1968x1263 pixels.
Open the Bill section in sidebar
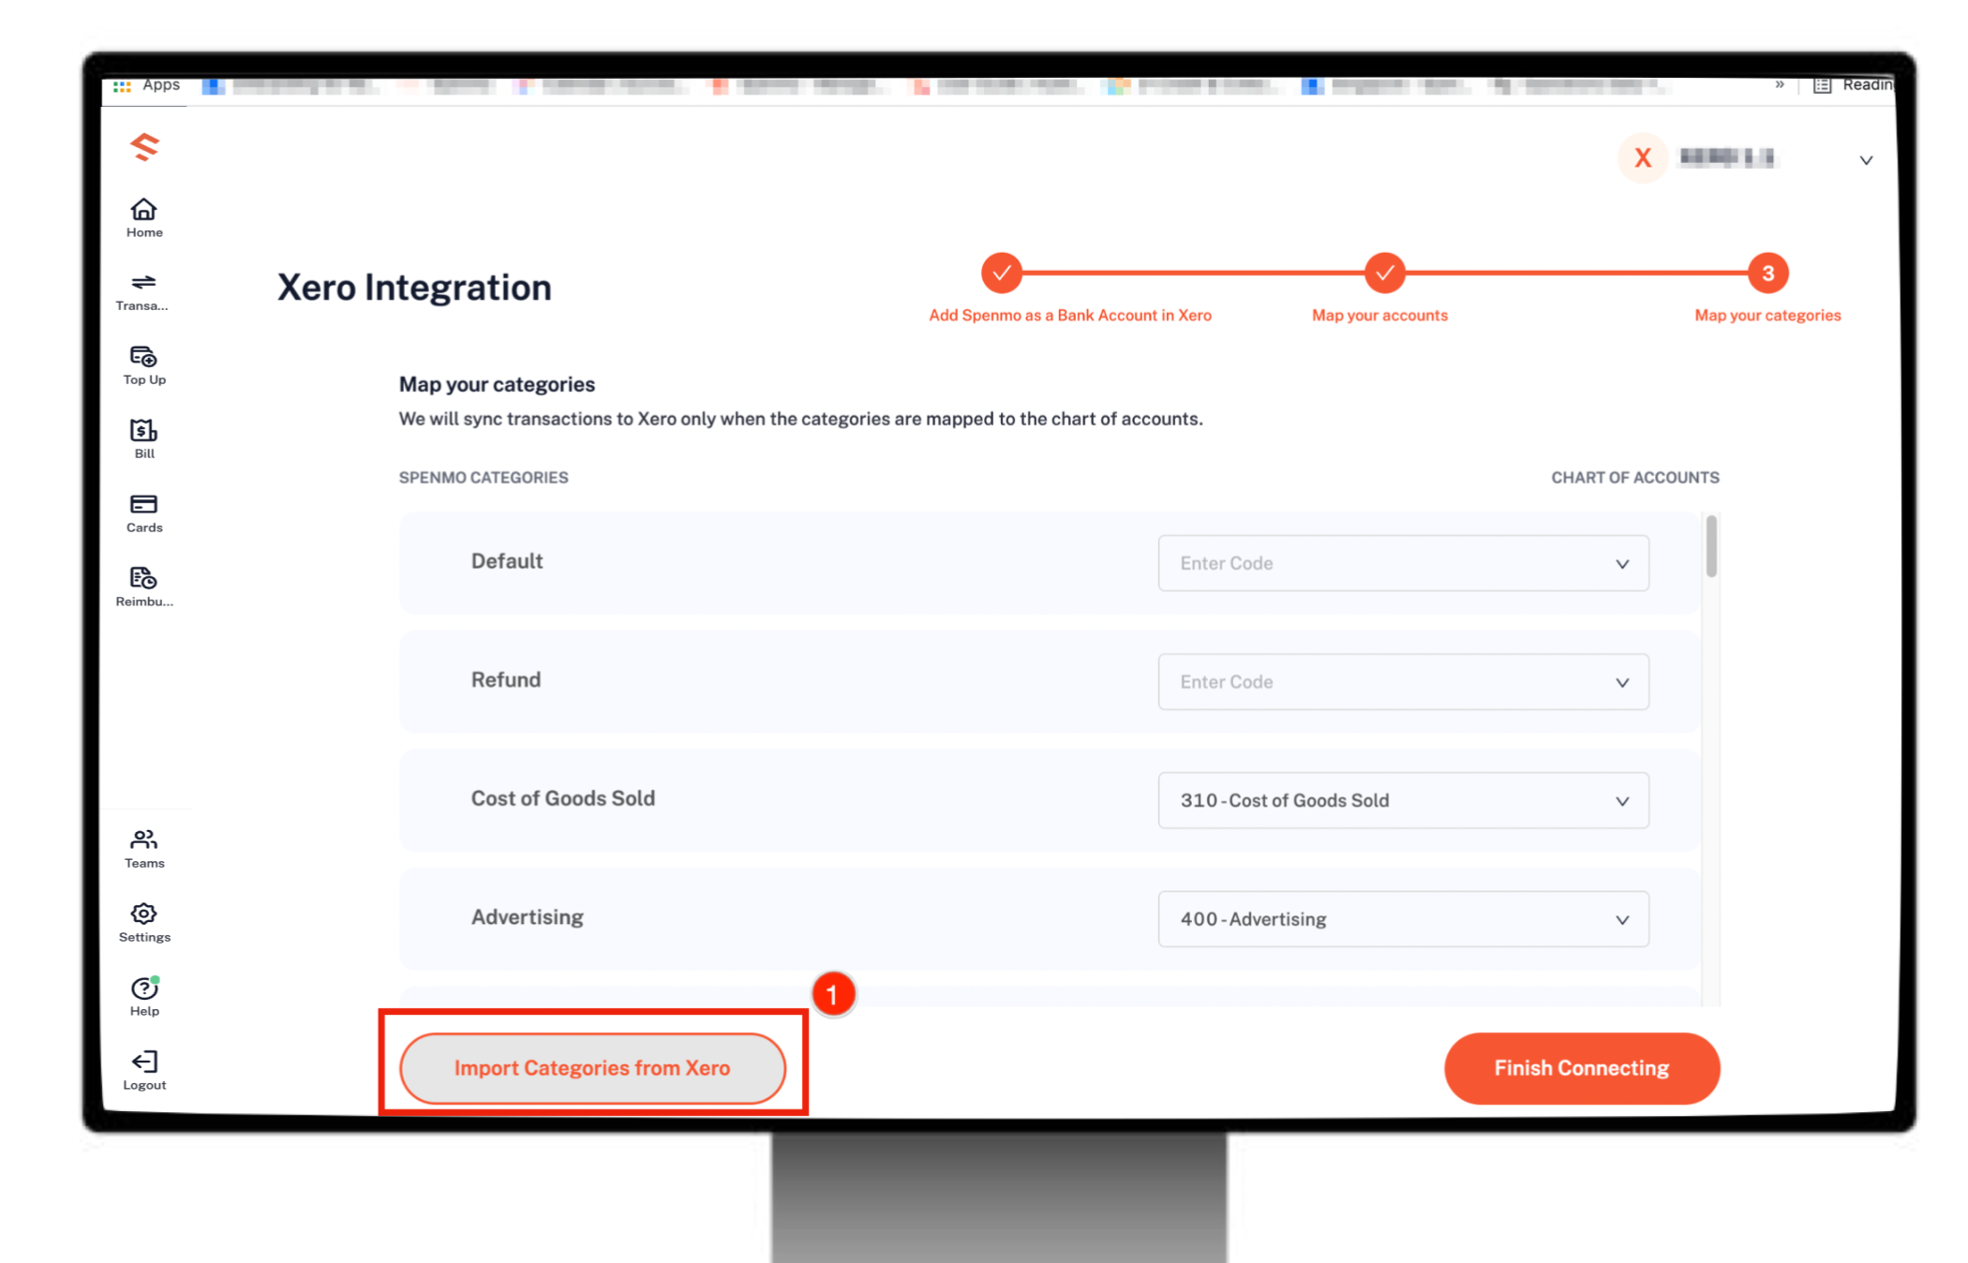(144, 439)
